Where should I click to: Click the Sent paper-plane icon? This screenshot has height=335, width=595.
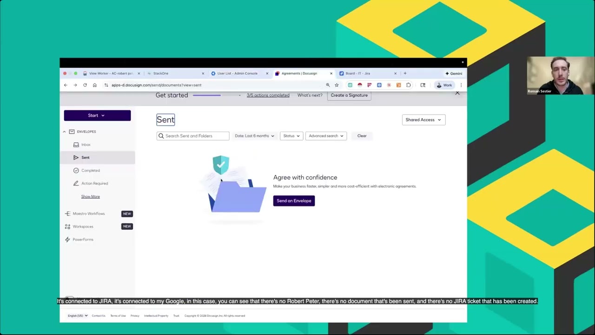point(76,158)
